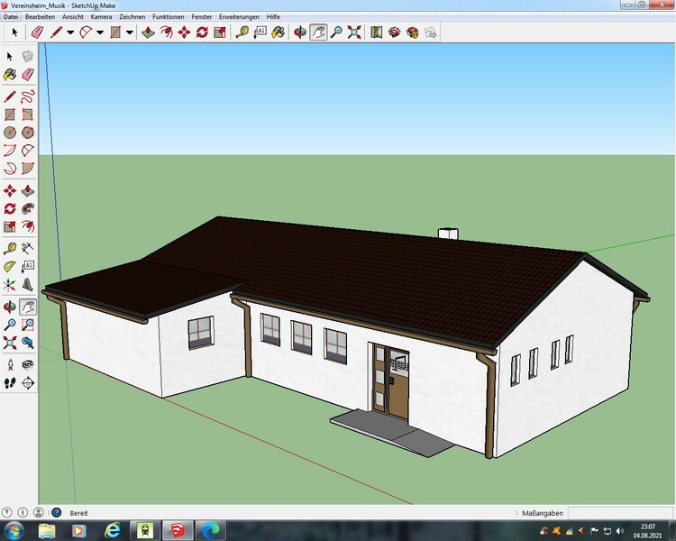This screenshot has width=676, height=541.
Task: Open Windows Explorer from the taskbar
Action: 47,530
